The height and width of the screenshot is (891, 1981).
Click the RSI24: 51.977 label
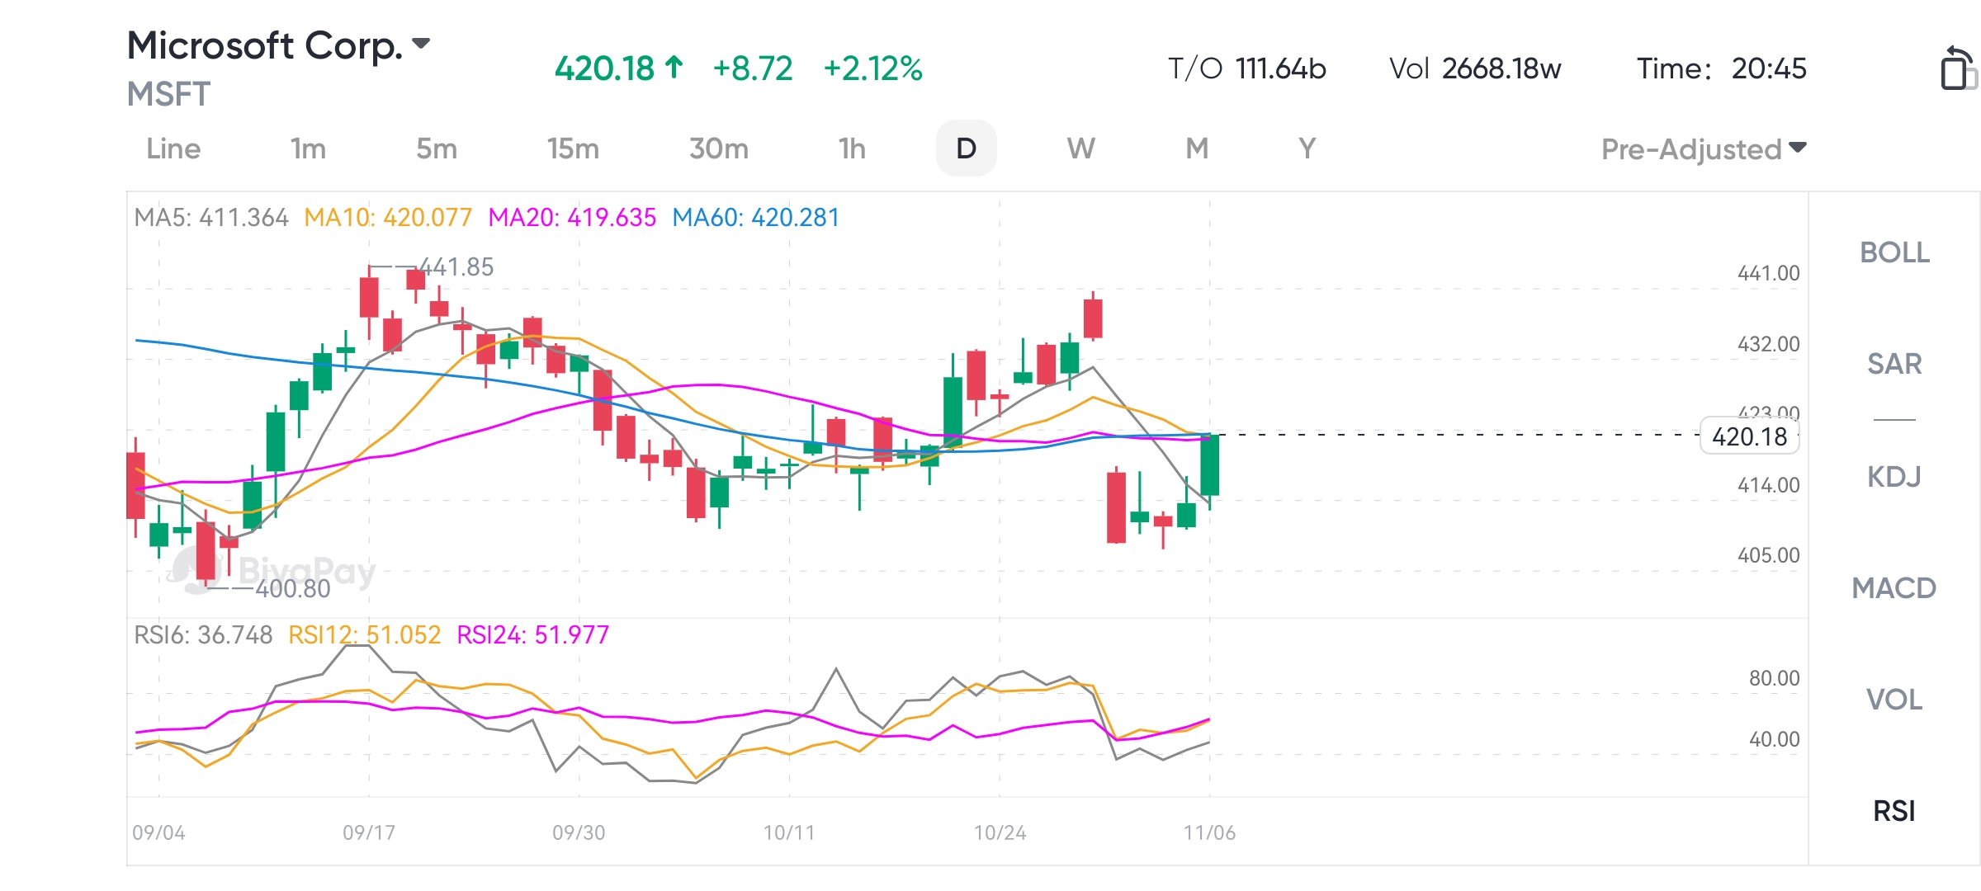(532, 635)
